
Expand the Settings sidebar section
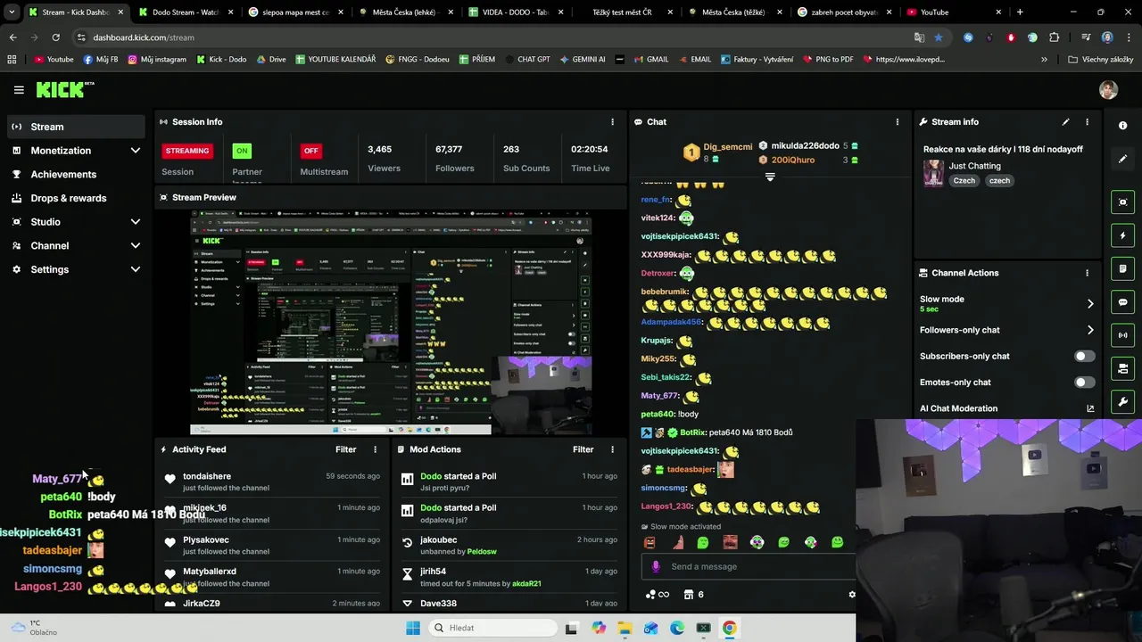pos(136,269)
